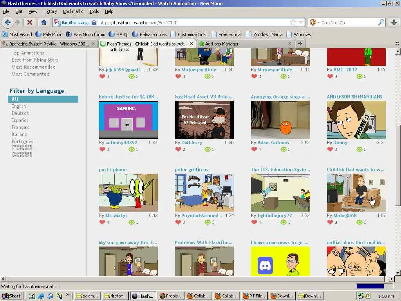This screenshot has width=401, height=301.
Task: Open 'Problems With FlashThe...' video title
Action: (204, 242)
